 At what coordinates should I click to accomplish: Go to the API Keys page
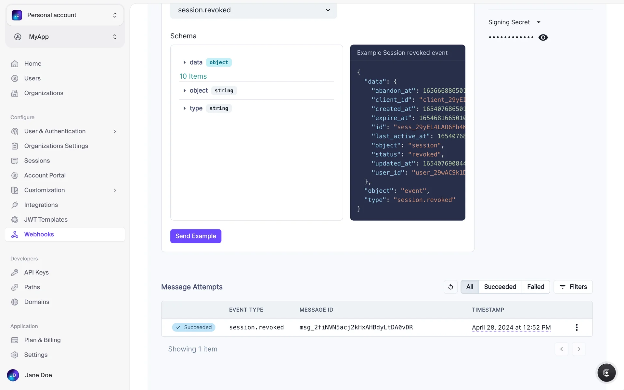click(36, 272)
